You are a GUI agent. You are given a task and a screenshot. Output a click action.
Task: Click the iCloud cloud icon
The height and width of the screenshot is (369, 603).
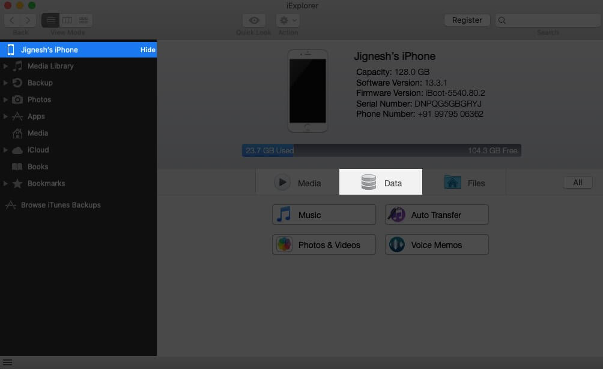tap(17, 150)
